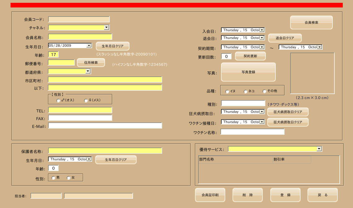The height and width of the screenshot is (208, 353).
Task: Open the 保護者 生年月日 date picker
Action: pos(89,159)
